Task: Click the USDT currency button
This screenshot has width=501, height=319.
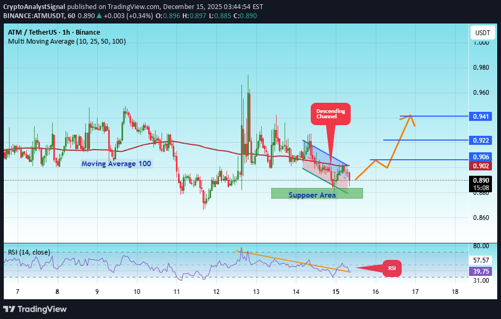Action: 482,32
